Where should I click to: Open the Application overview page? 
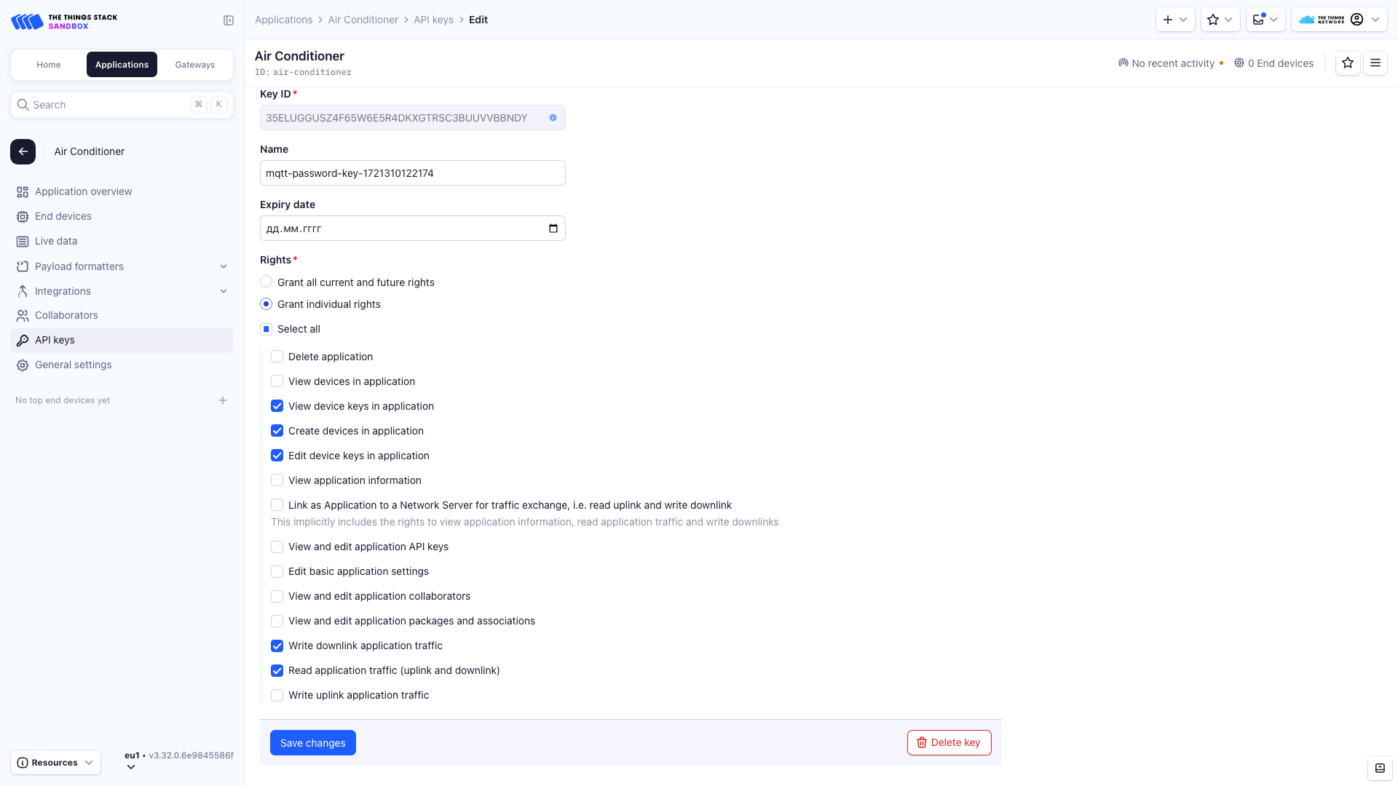[x=83, y=191]
